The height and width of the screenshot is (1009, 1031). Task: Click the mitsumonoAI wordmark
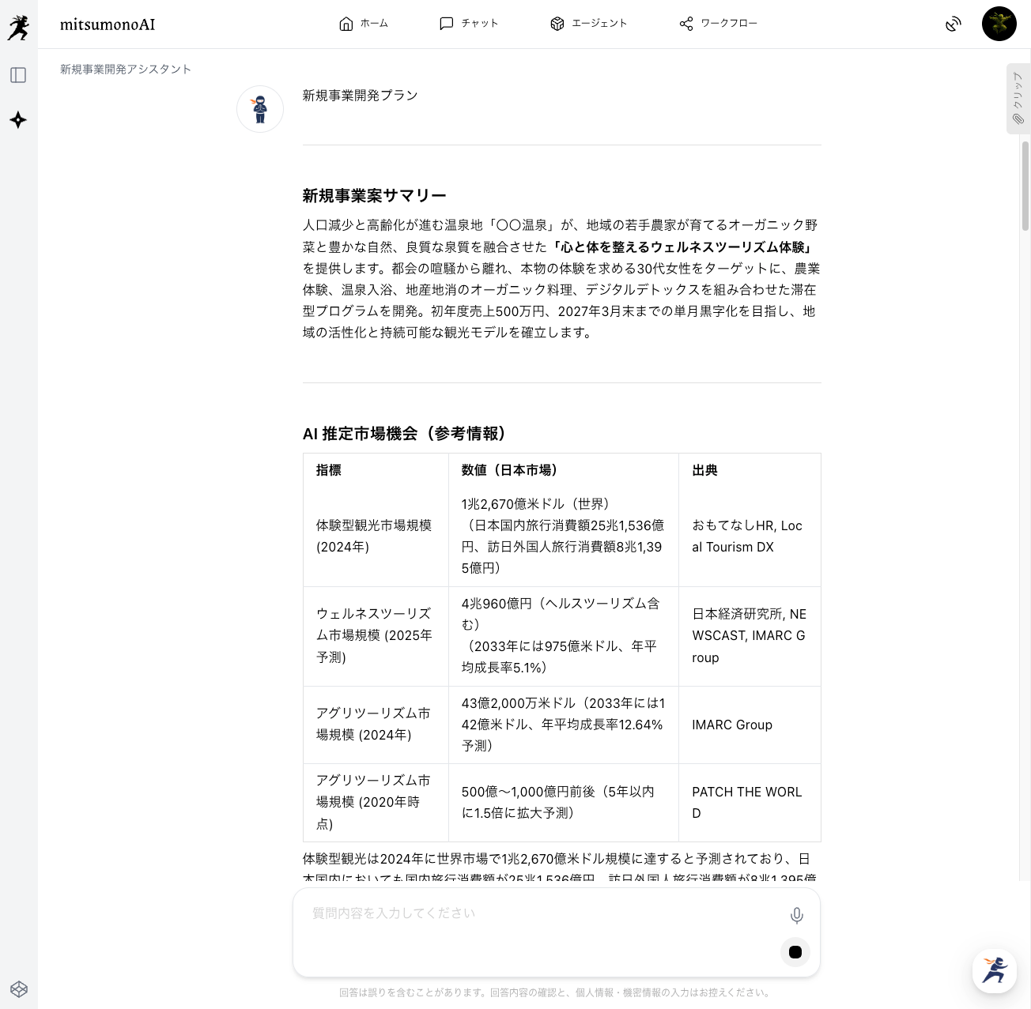pos(108,24)
